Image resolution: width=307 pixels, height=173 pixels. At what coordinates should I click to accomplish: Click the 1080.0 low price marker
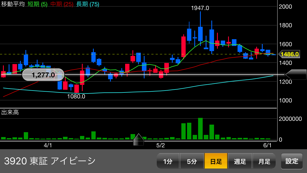coord(76,96)
